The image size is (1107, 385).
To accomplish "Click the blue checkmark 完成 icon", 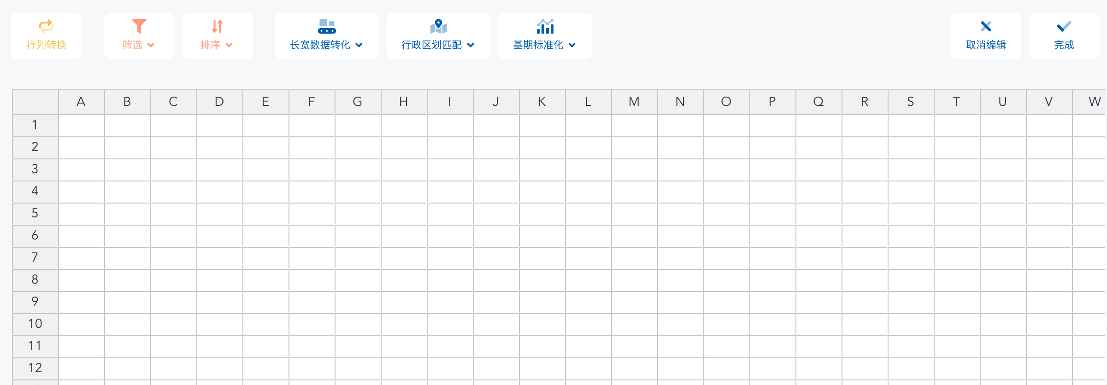I will 1064,26.
